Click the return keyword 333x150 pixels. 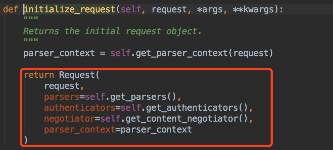tap(39, 75)
